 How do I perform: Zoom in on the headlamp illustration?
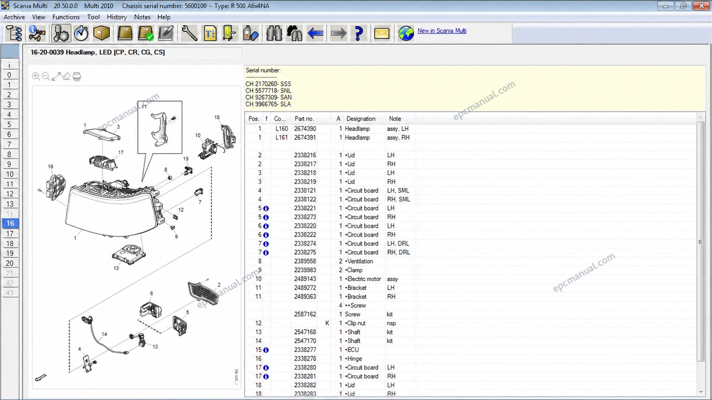pos(36,77)
